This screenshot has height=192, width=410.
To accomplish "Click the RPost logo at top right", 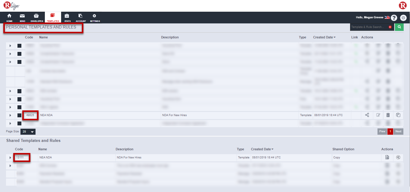I will click(x=402, y=5).
